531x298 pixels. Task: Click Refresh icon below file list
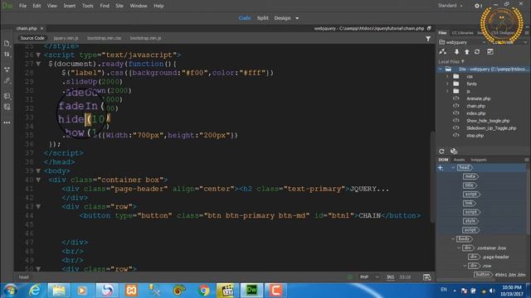pos(441,151)
